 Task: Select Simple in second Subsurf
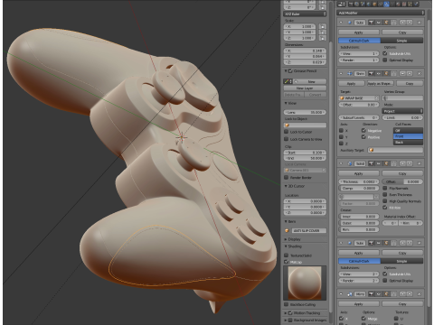[401, 261]
